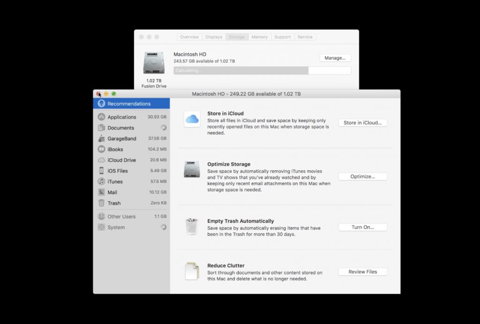Click the Zero KB Trash size value
480x324 pixels.
point(158,203)
